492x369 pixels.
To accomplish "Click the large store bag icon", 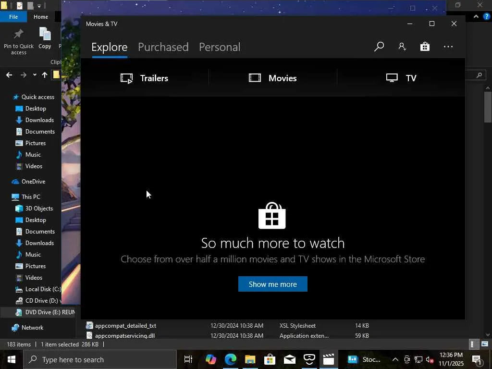I will tap(272, 216).
